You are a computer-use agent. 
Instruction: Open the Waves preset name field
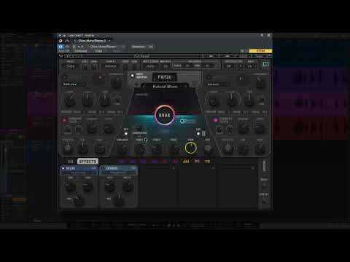tap(142, 56)
